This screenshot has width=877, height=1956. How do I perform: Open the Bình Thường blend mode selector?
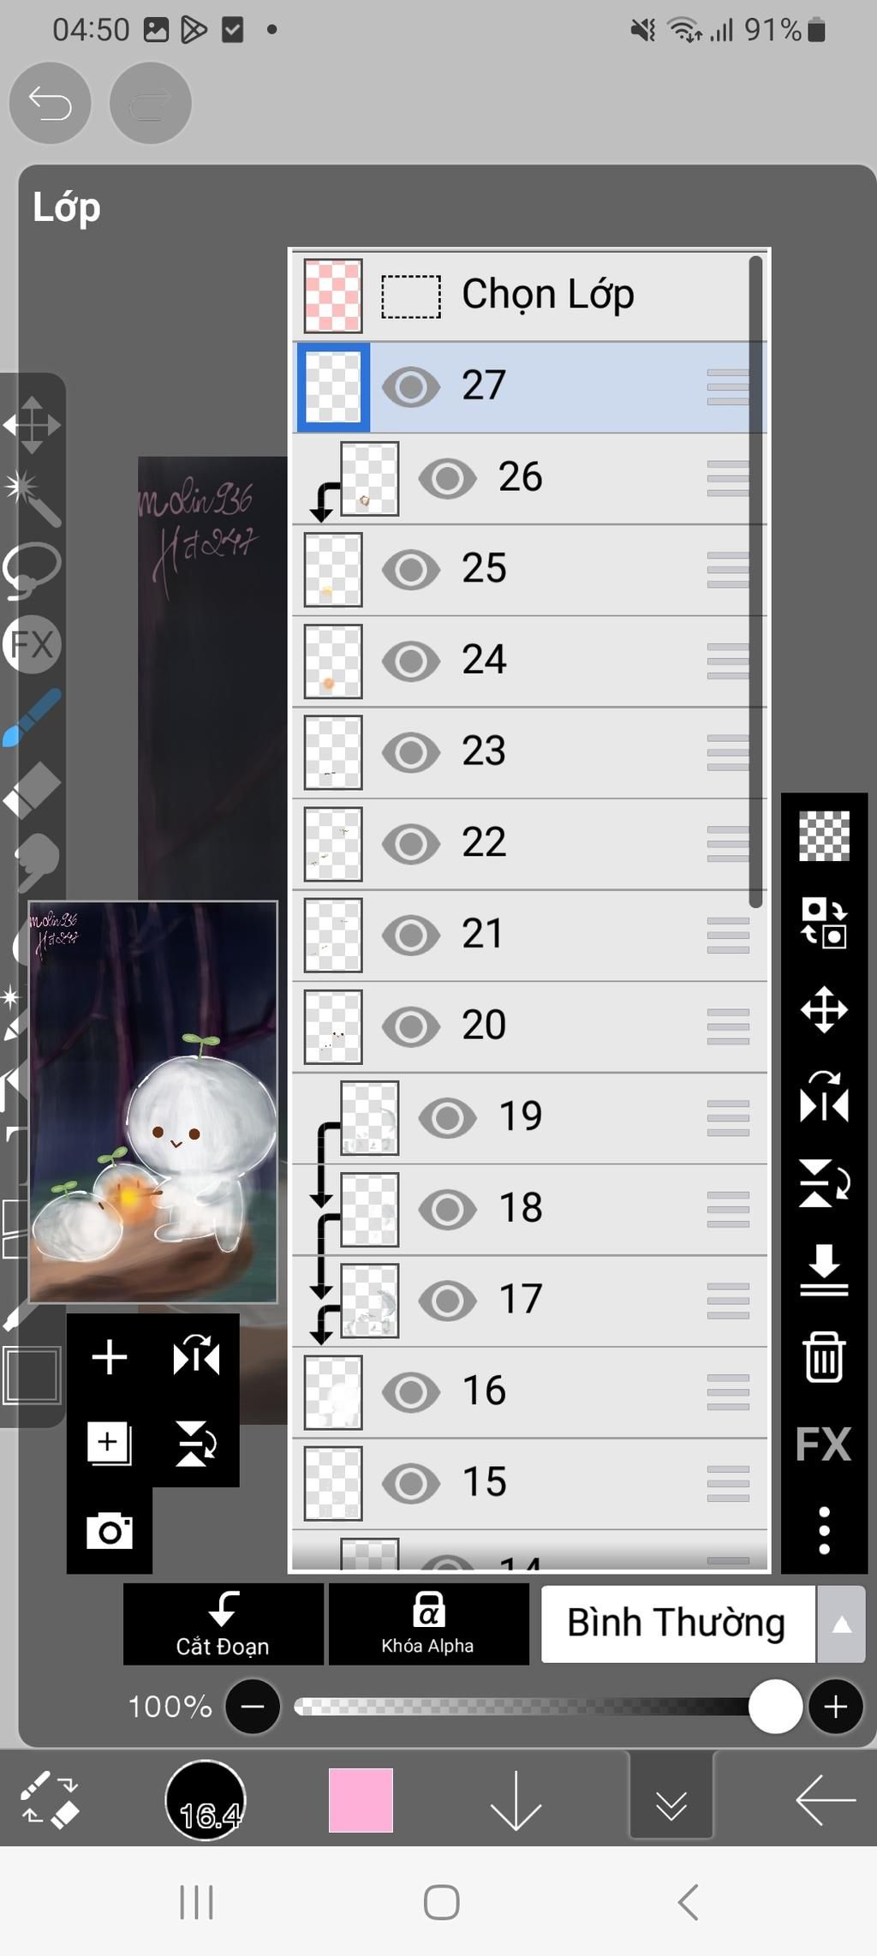point(677,1624)
